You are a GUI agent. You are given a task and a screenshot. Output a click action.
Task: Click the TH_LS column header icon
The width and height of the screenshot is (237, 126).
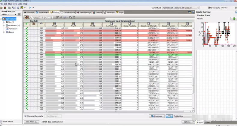(x=54, y=24)
